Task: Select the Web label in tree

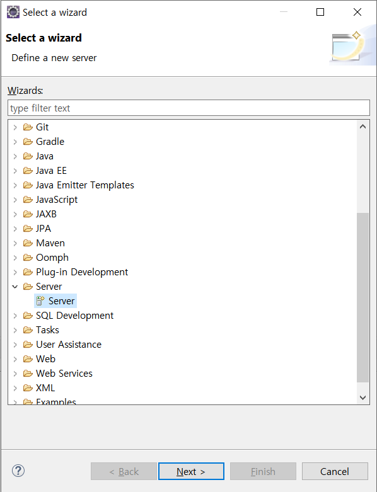Action: 45,359
